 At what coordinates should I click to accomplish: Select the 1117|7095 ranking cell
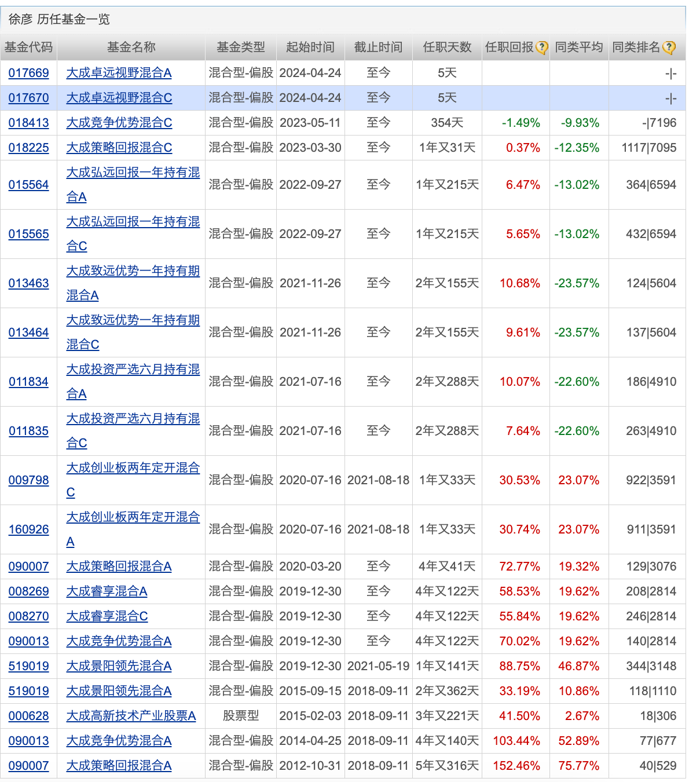(649, 148)
